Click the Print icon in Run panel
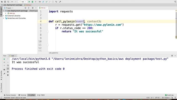The image size is (177, 100). [8, 72]
